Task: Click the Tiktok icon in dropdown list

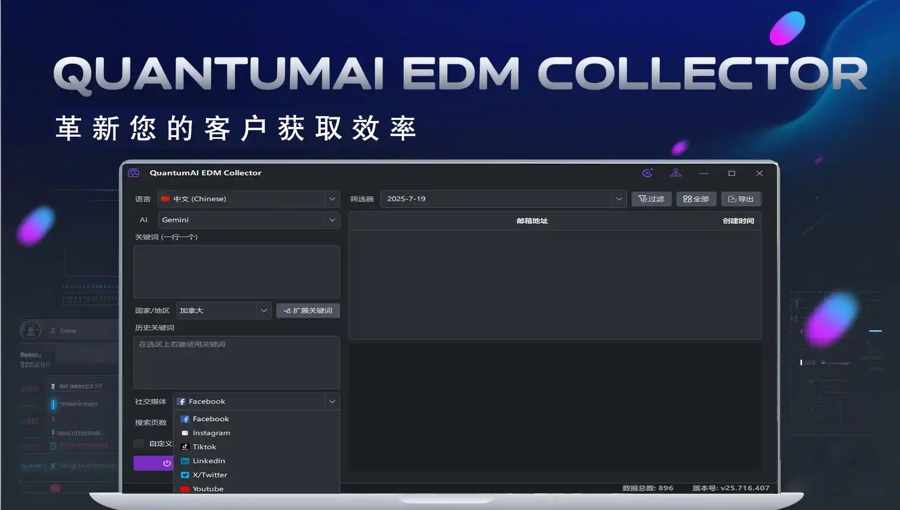Action: point(185,447)
